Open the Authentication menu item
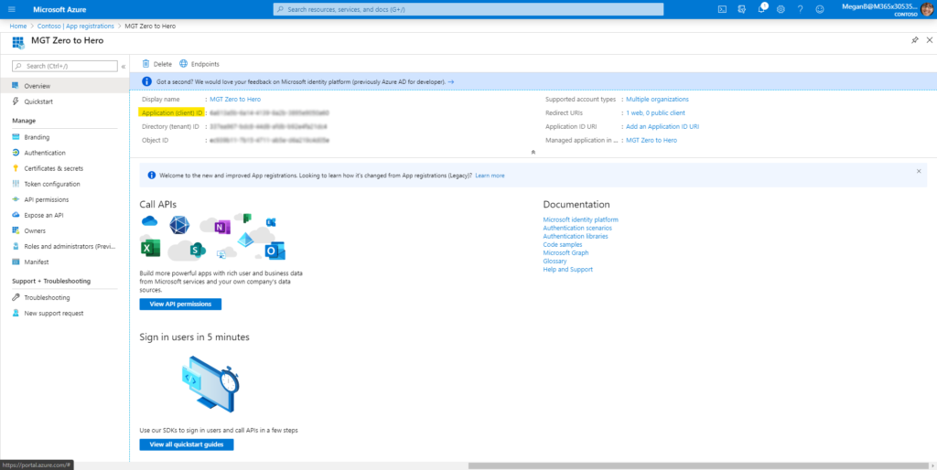Screen dimensions: 937x470 (x=44, y=153)
